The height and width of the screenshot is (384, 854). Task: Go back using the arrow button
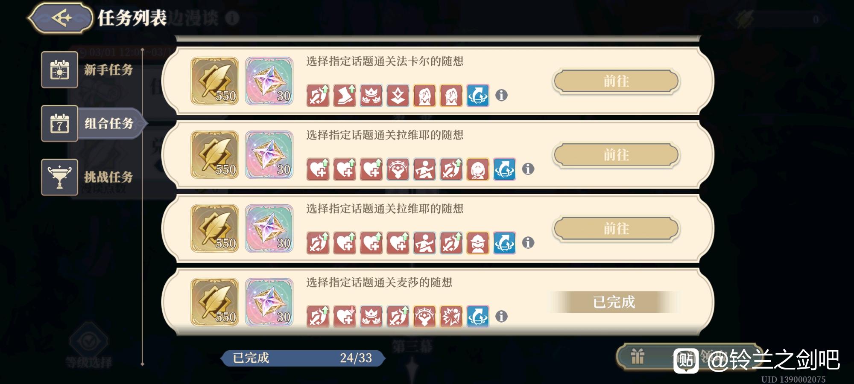pyautogui.click(x=60, y=18)
